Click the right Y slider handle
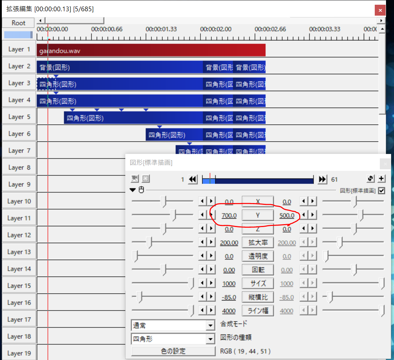394x360 pixels. pyautogui.click(x=361, y=215)
